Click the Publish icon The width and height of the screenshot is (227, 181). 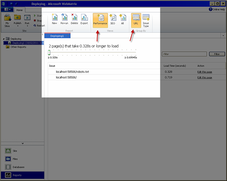click(x=17, y=18)
